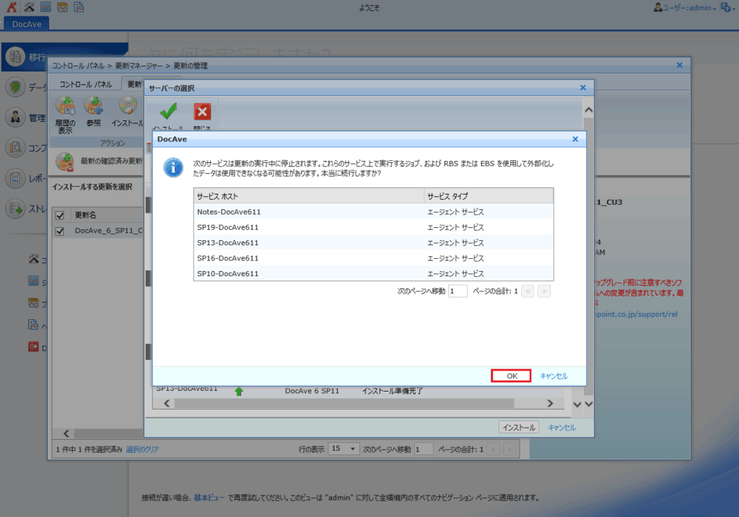The height and width of the screenshot is (517, 739).
Task: Click the red X close icon in server toolbar
Action: tap(202, 112)
